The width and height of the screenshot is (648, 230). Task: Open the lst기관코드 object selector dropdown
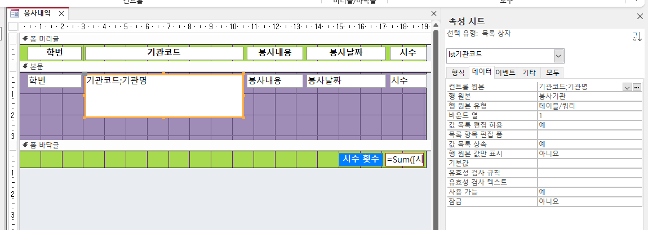click(x=558, y=55)
